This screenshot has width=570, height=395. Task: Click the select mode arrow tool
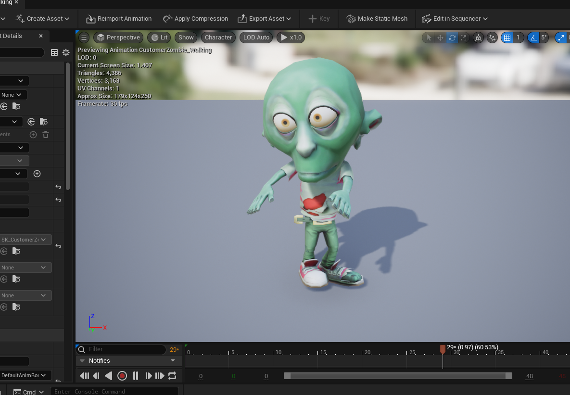coord(428,38)
